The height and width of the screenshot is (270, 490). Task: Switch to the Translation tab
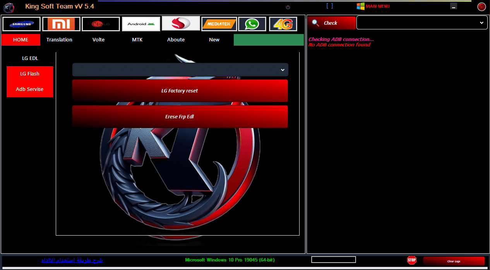(59, 39)
